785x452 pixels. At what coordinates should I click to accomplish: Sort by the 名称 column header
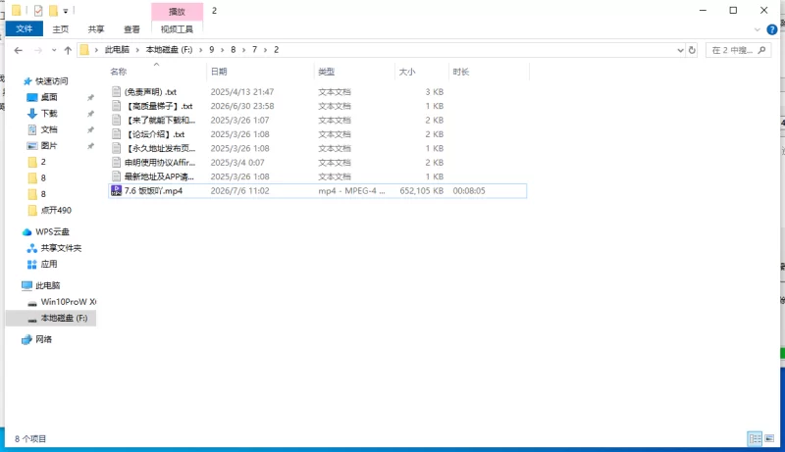click(119, 72)
